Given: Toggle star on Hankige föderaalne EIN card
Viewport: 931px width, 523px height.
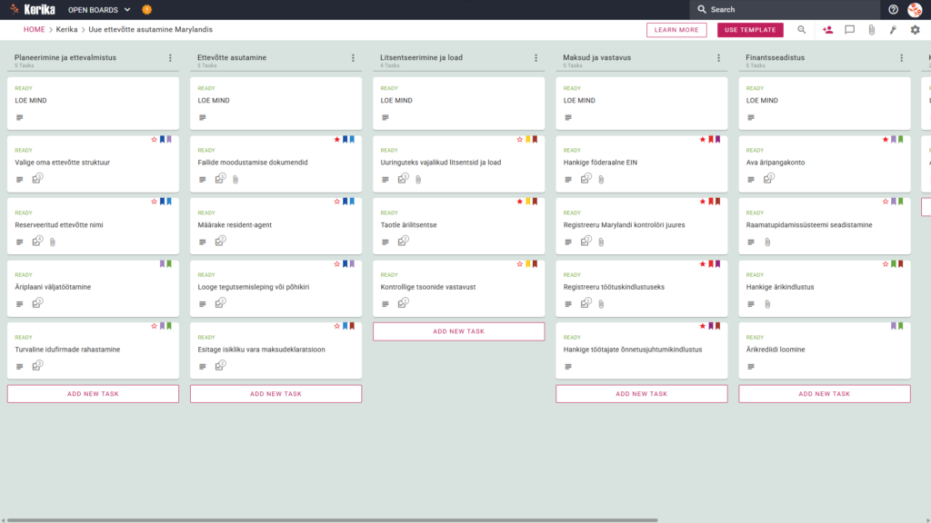Looking at the screenshot, I should click(703, 139).
